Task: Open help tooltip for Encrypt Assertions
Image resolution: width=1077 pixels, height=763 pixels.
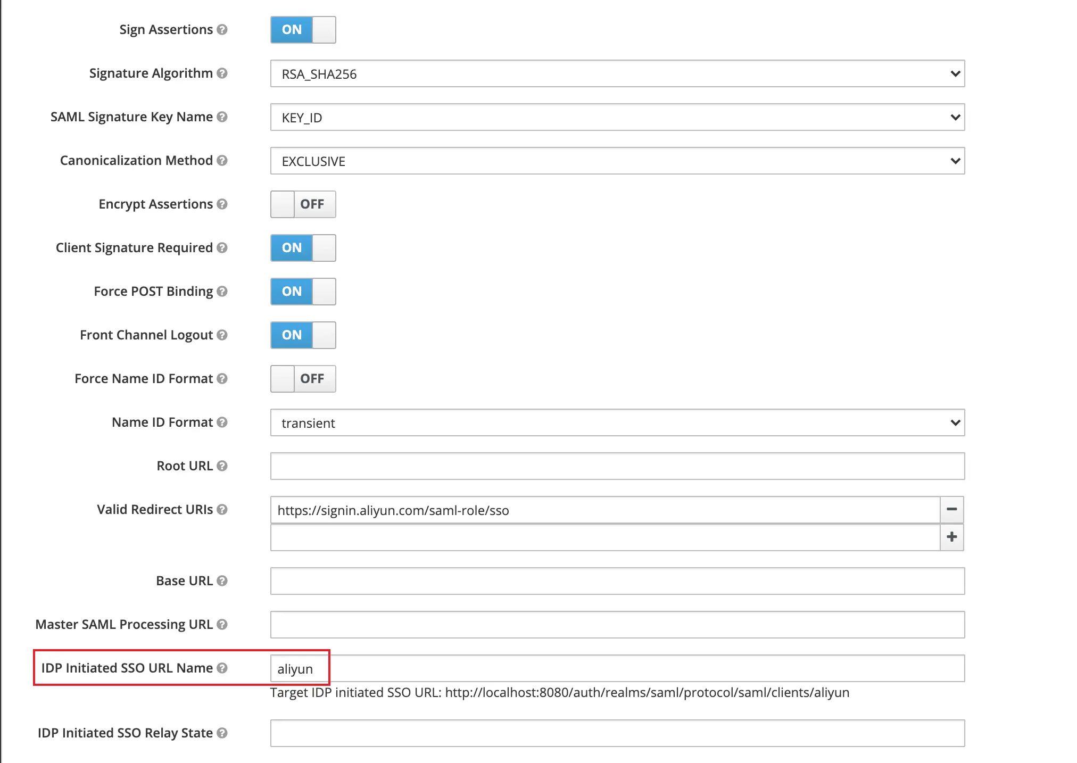Action: [x=223, y=204]
